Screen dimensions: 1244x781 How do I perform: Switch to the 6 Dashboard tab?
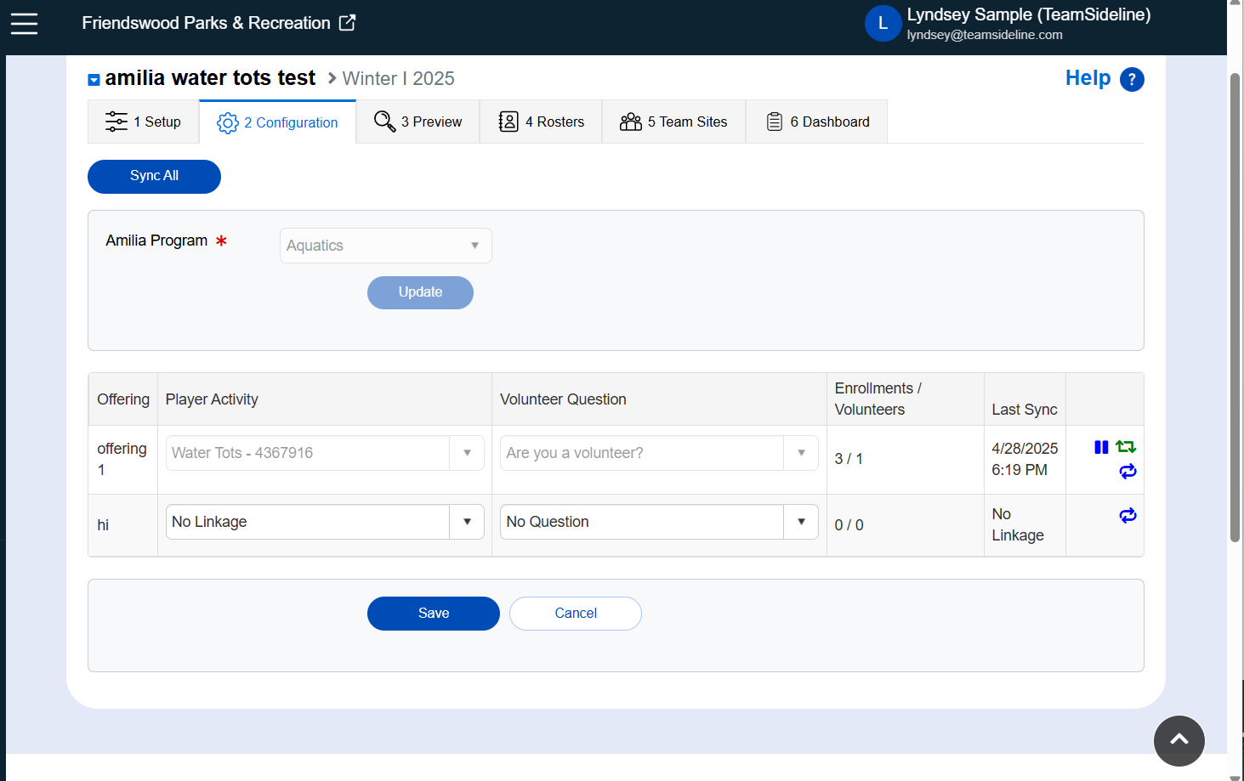pyautogui.click(x=816, y=122)
